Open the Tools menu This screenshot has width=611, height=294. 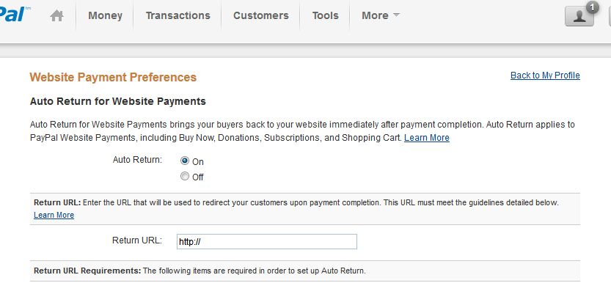(325, 15)
